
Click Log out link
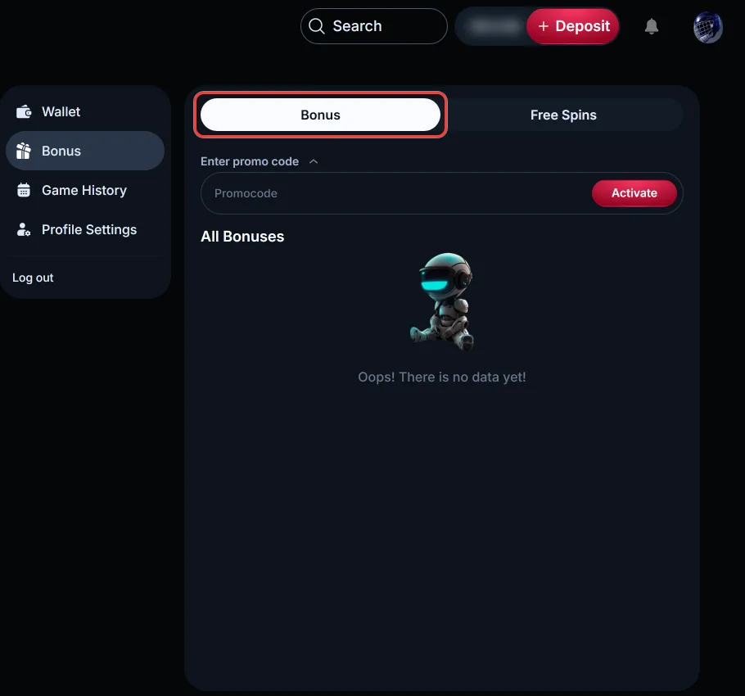[33, 278]
